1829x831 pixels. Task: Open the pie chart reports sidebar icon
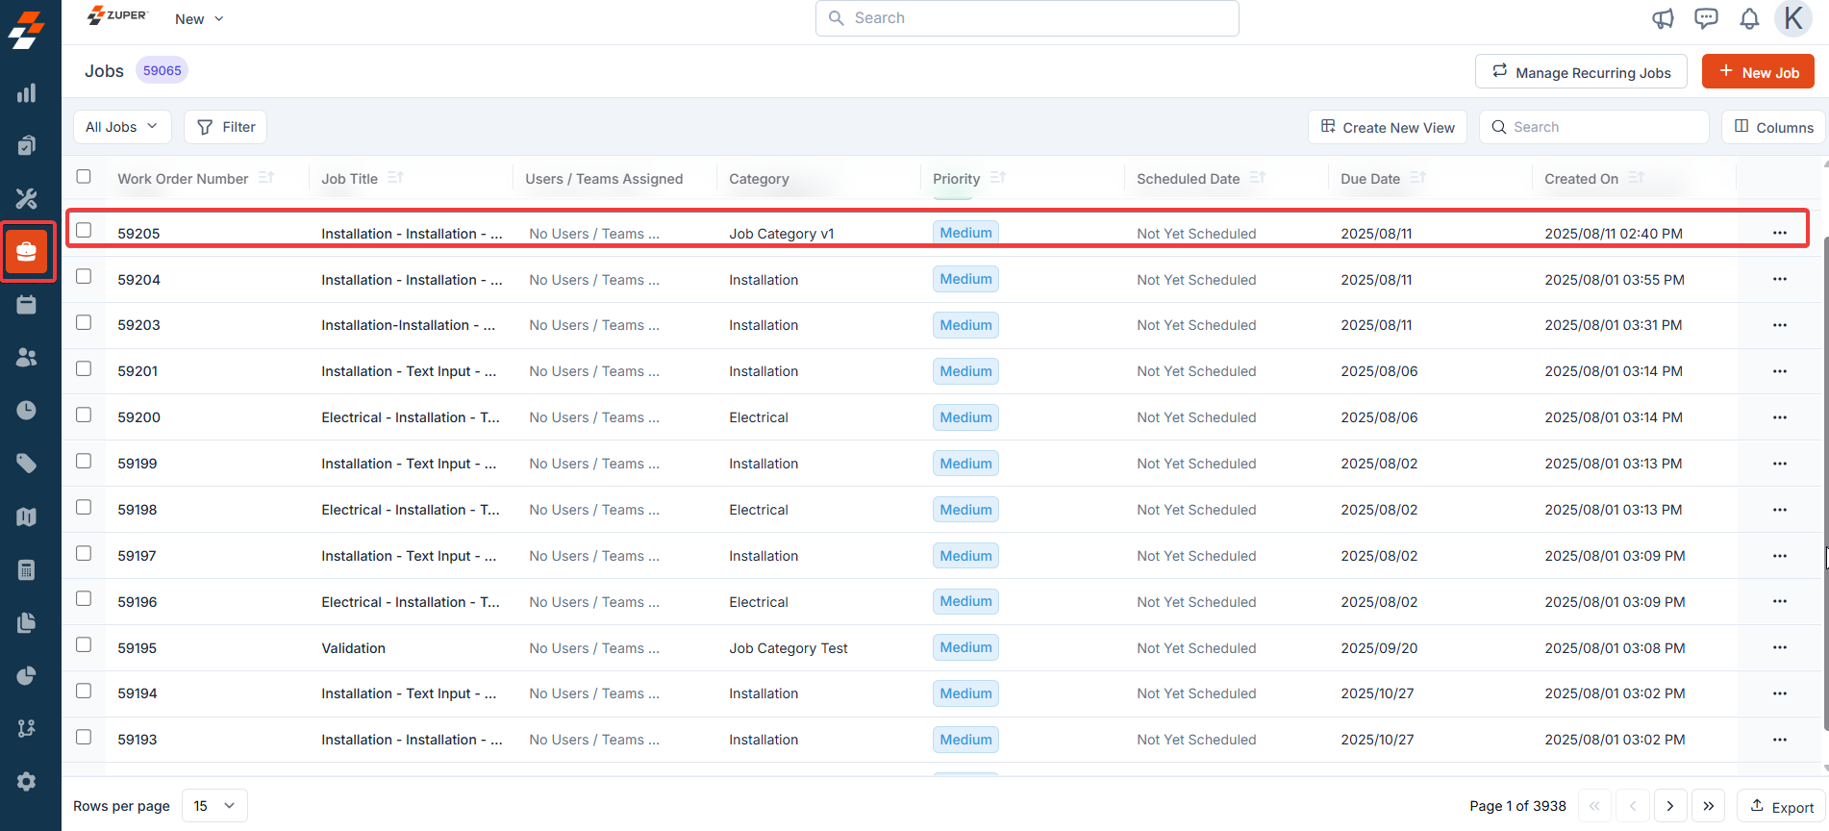pyautogui.click(x=27, y=675)
